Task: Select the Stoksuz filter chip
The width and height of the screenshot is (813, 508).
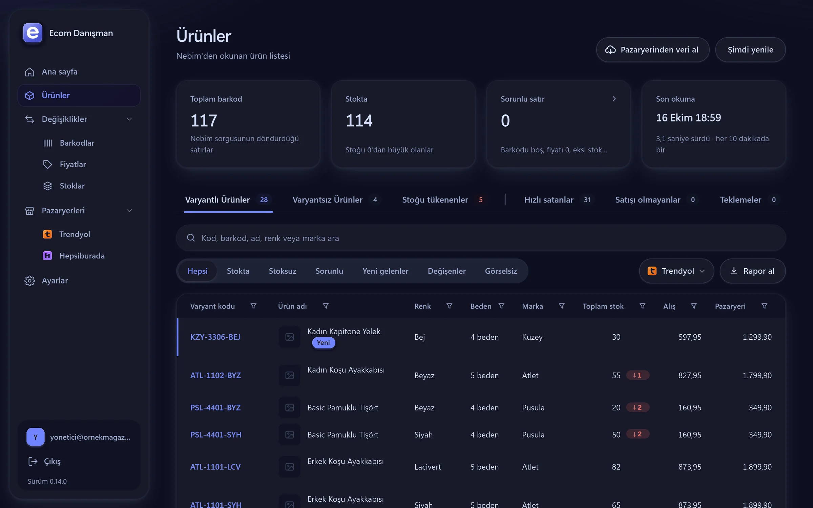Action: pos(283,271)
